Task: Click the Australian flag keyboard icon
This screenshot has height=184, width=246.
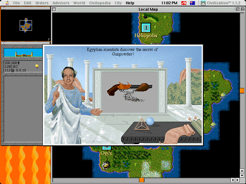Action: point(192,3)
